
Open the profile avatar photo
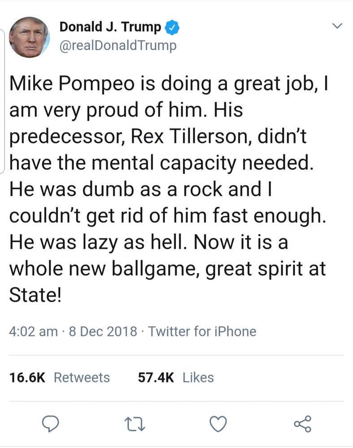pyautogui.click(x=29, y=37)
